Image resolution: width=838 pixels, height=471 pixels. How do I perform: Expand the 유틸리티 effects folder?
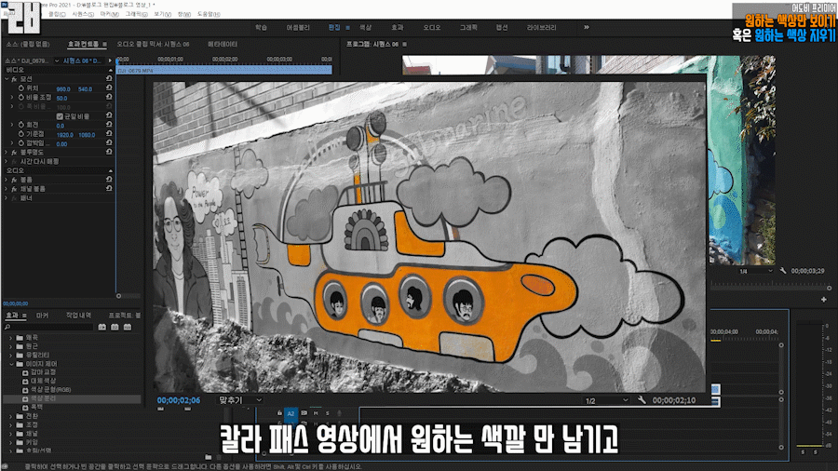point(10,356)
